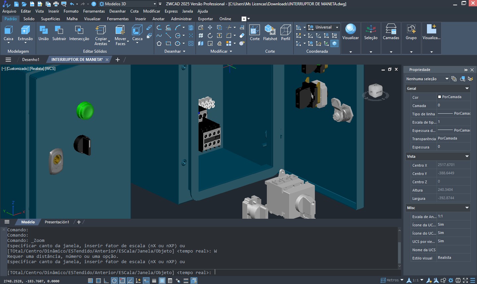
Task: Toggle polar tracking in status bar
Action: click(x=114, y=281)
